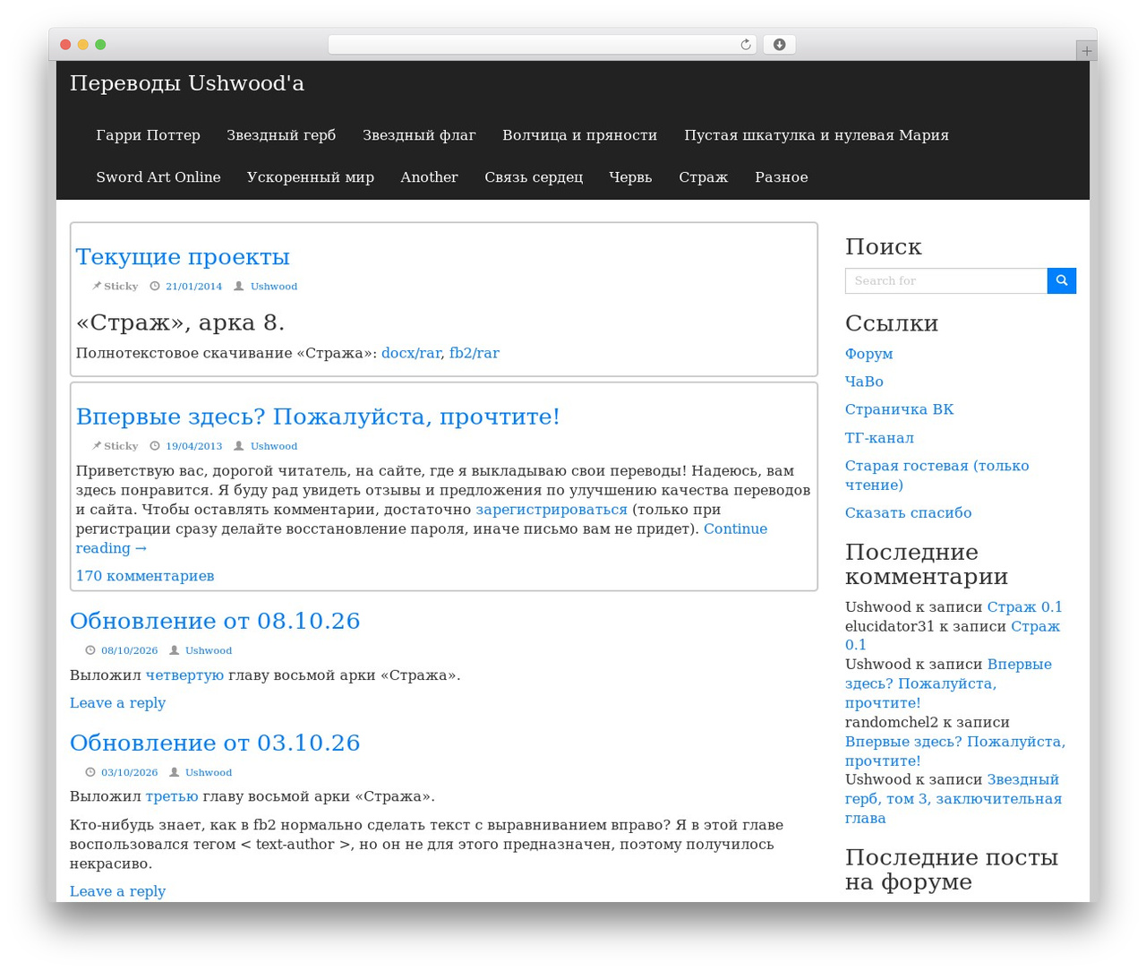Open the 'ЧаВо' sidebar link
Viewport: 1146px width, 971px height.
pyautogui.click(x=864, y=382)
